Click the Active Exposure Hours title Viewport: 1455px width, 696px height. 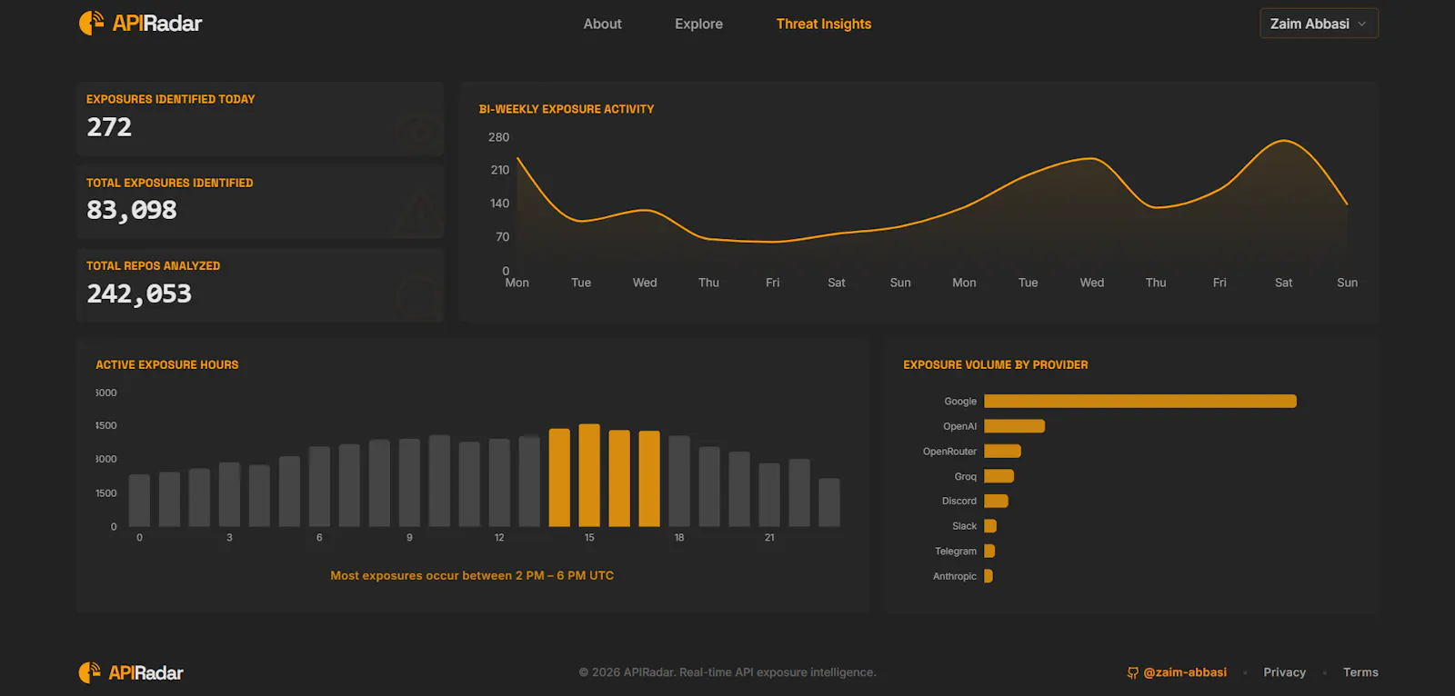tap(167, 364)
